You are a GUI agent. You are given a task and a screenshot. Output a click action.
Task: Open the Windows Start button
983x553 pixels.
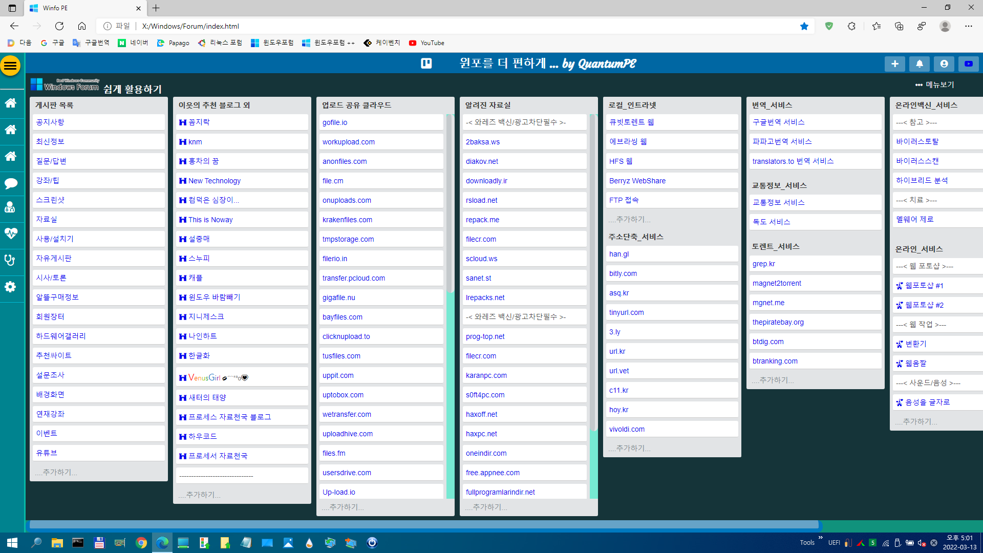(12, 543)
